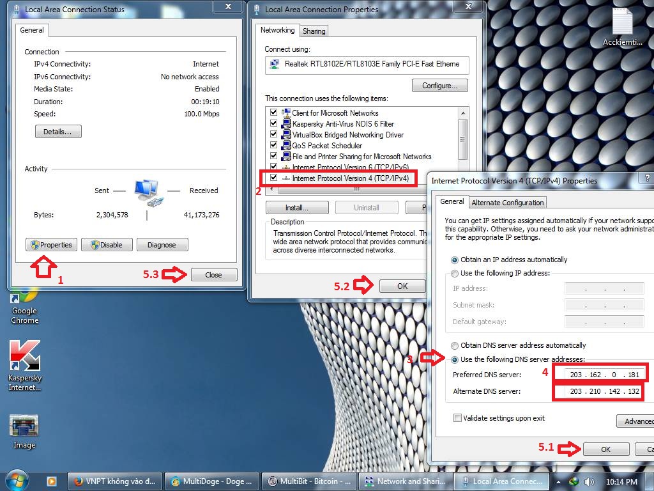Click Client for Microsoft Networks icon
Viewport: 654px width, 491px height.
[286, 113]
